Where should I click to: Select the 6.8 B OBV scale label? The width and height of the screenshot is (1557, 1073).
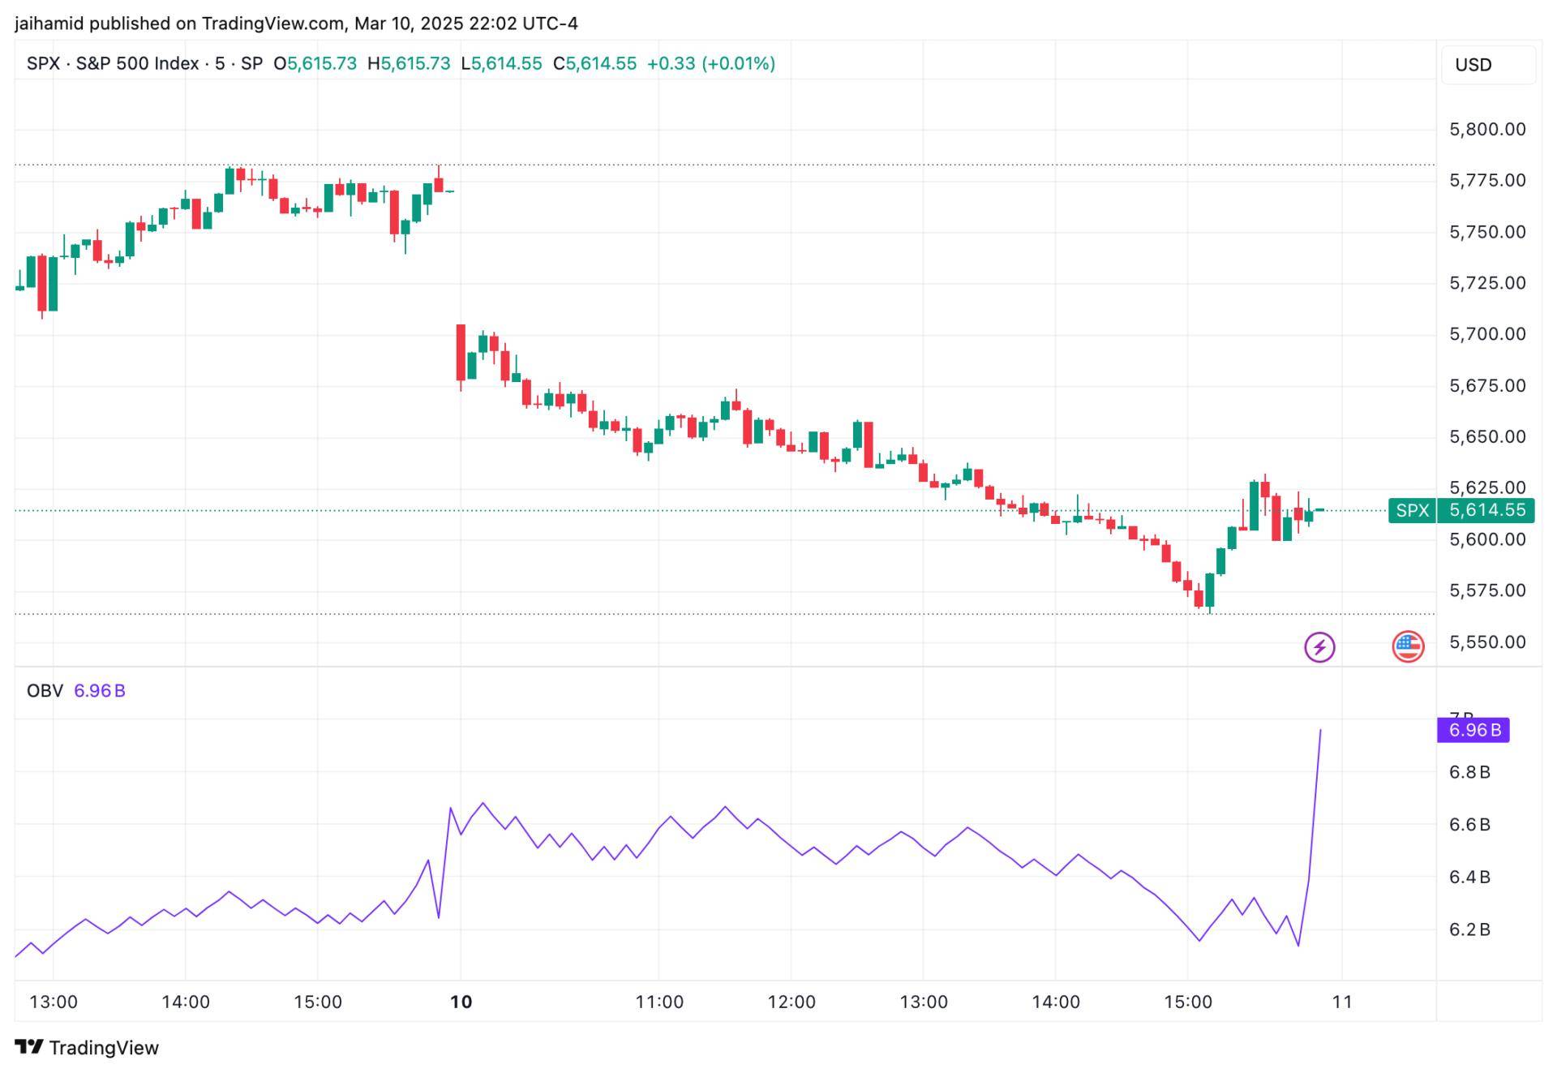(x=1469, y=772)
